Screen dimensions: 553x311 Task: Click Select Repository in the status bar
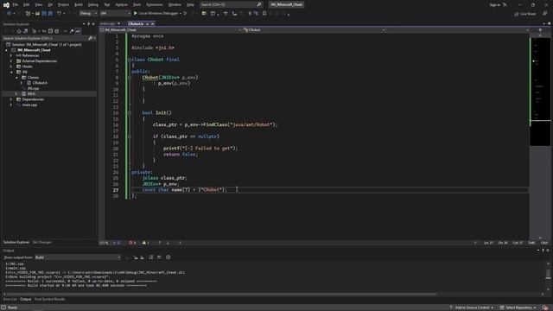point(518,308)
